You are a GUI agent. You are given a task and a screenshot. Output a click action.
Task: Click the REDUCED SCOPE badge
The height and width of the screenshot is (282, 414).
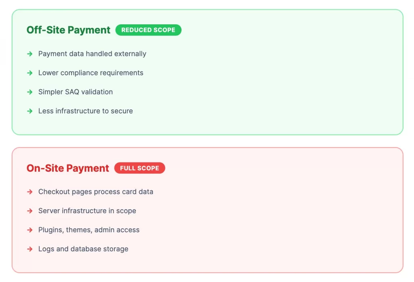click(148, 30)
